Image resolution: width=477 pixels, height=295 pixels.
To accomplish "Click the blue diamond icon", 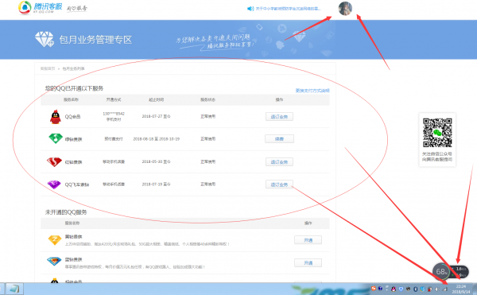I will click(54, 261).
